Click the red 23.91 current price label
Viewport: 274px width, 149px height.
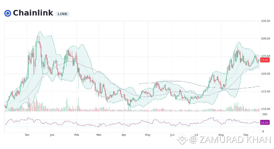[265, 60]
